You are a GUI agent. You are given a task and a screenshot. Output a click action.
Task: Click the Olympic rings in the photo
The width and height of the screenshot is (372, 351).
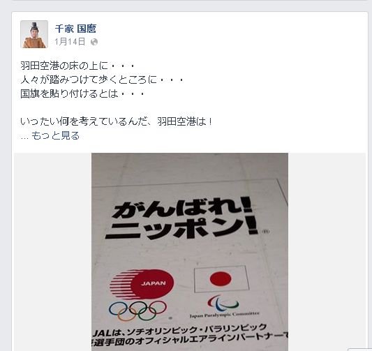coord(137,311)
